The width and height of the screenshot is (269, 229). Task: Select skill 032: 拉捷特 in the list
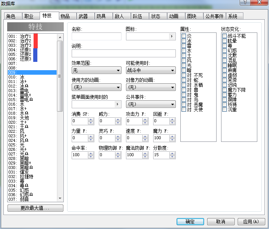coord(32,177)
